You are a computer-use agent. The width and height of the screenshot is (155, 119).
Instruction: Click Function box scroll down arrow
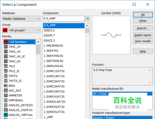tap(150, 82)
